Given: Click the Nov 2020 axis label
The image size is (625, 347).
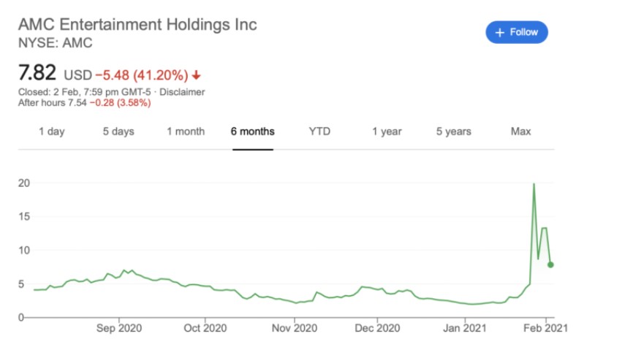Looking at the screenshot, I should tap(294, 329).
